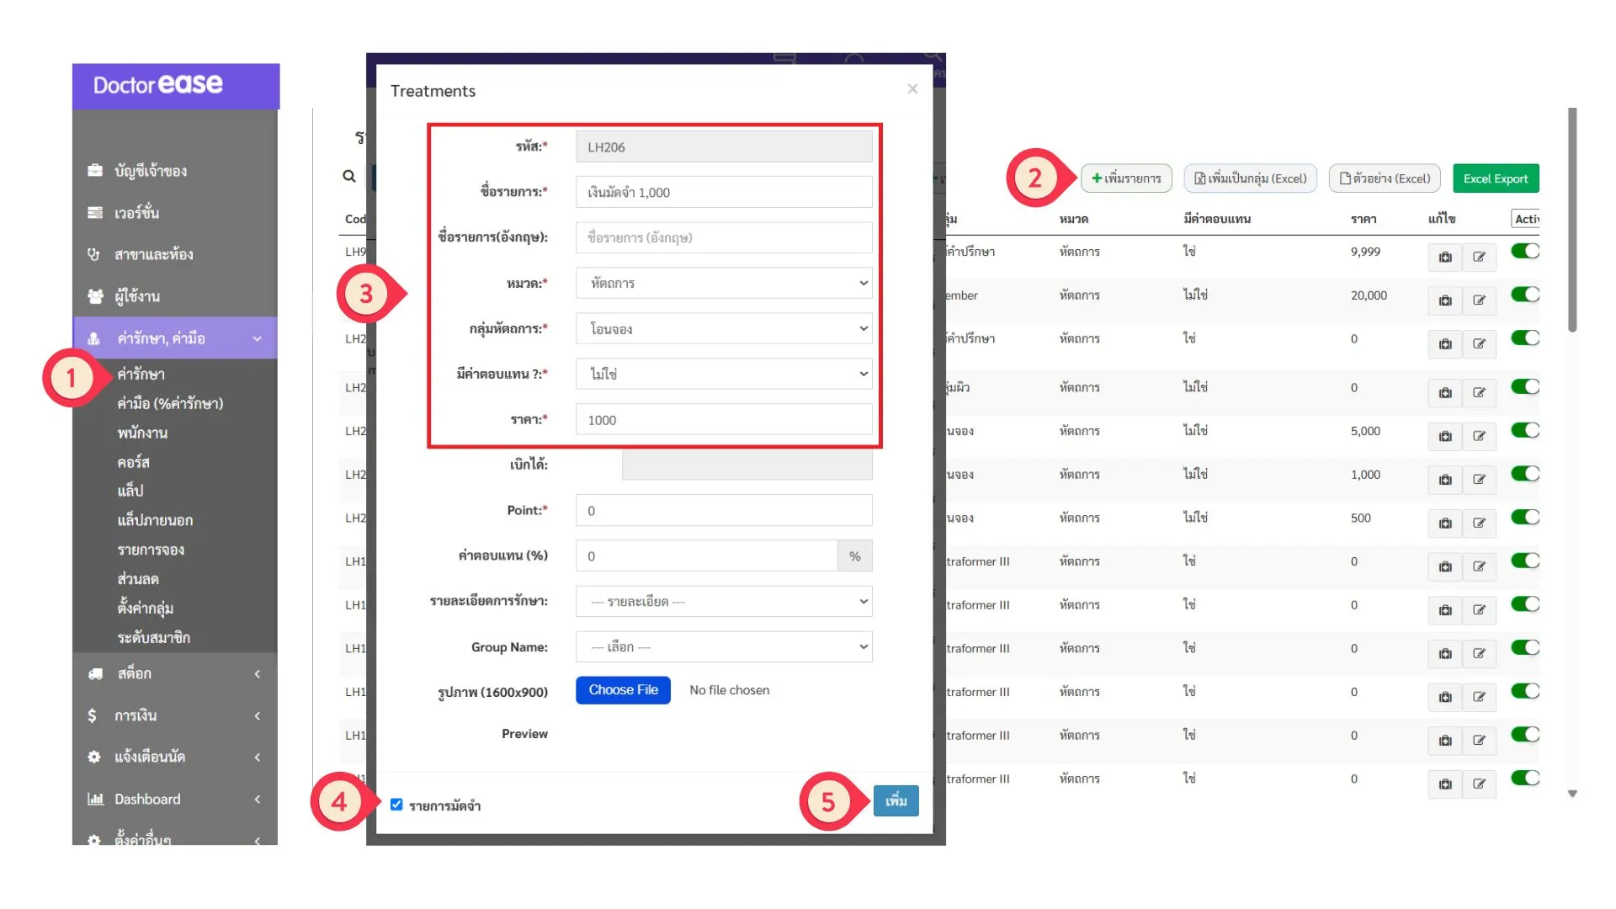This screenshot has width=1616, height=909.
Task: Click the search magnifier icon
Action: [349, 177]
